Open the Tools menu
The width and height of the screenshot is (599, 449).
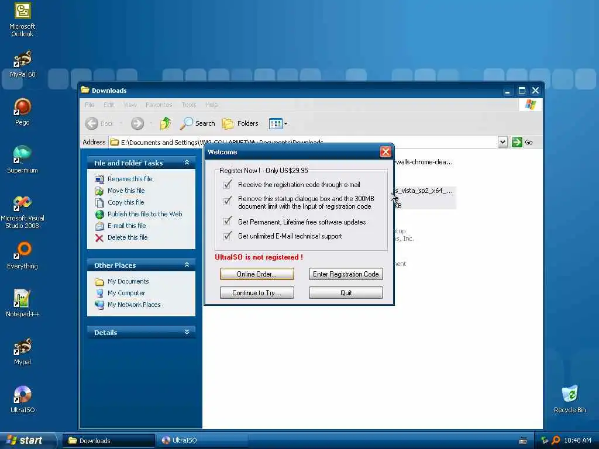point(189,105)
